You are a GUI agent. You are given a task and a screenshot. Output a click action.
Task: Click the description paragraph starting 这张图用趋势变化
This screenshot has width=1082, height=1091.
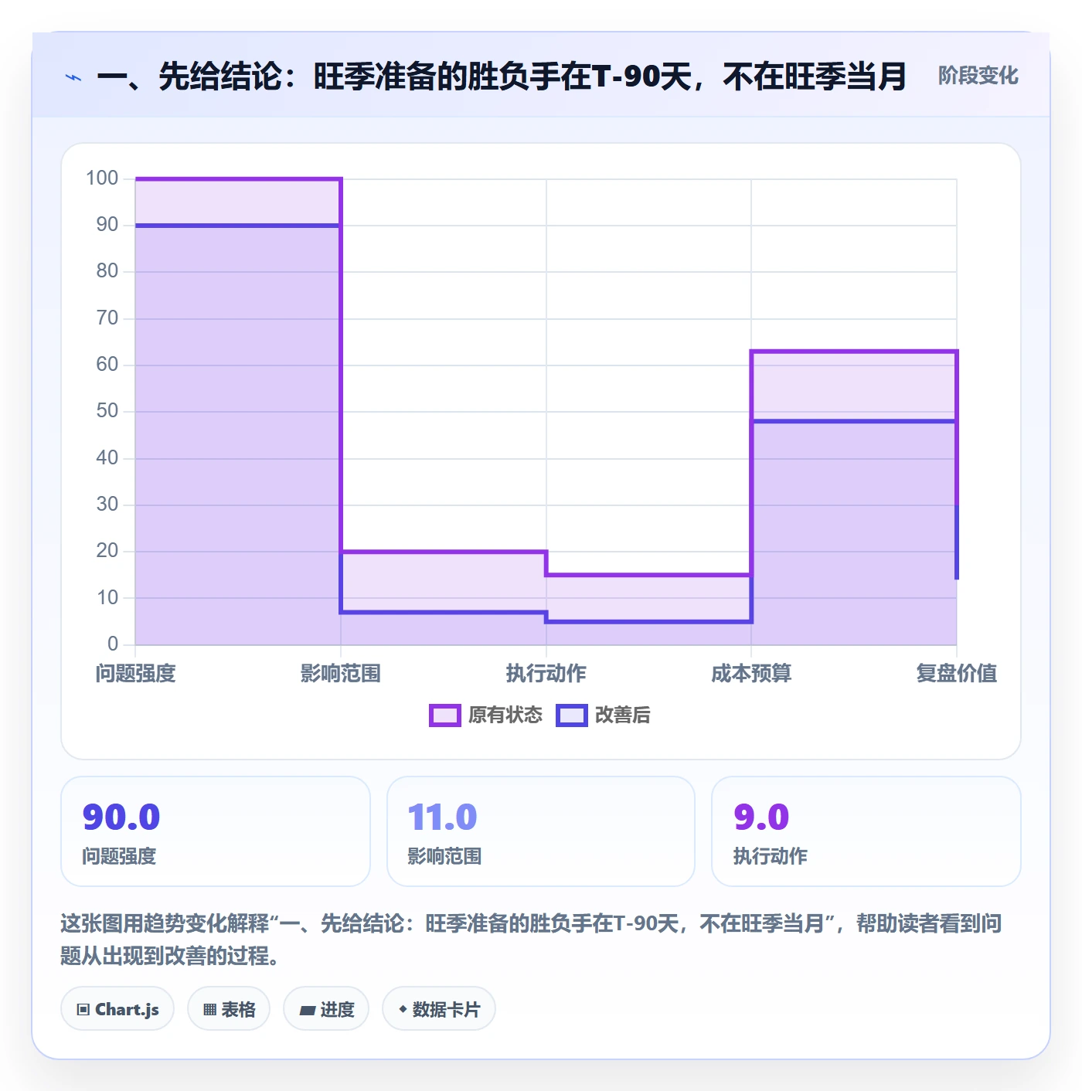pyautogui.click(x=531, y=940)
